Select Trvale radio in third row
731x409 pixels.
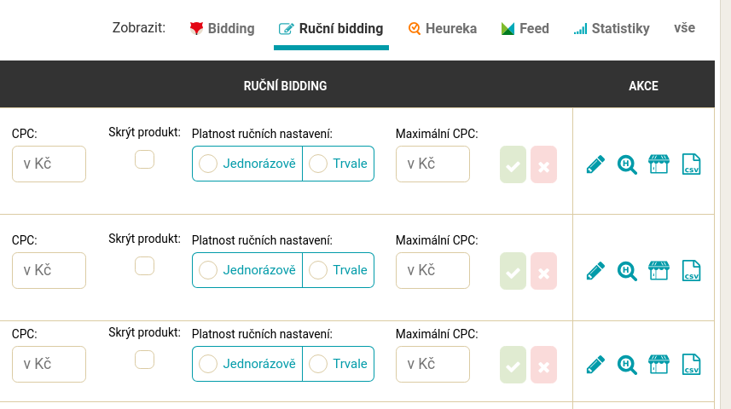coord(338,364)
